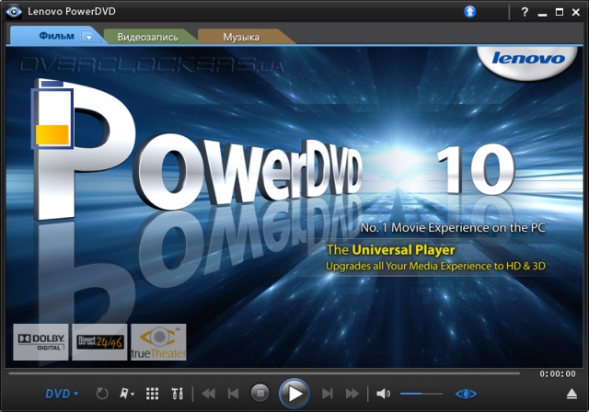Open the settings tools icon
Image resolution: width=589 pixels, height=412 pixels.
[178, 394]
